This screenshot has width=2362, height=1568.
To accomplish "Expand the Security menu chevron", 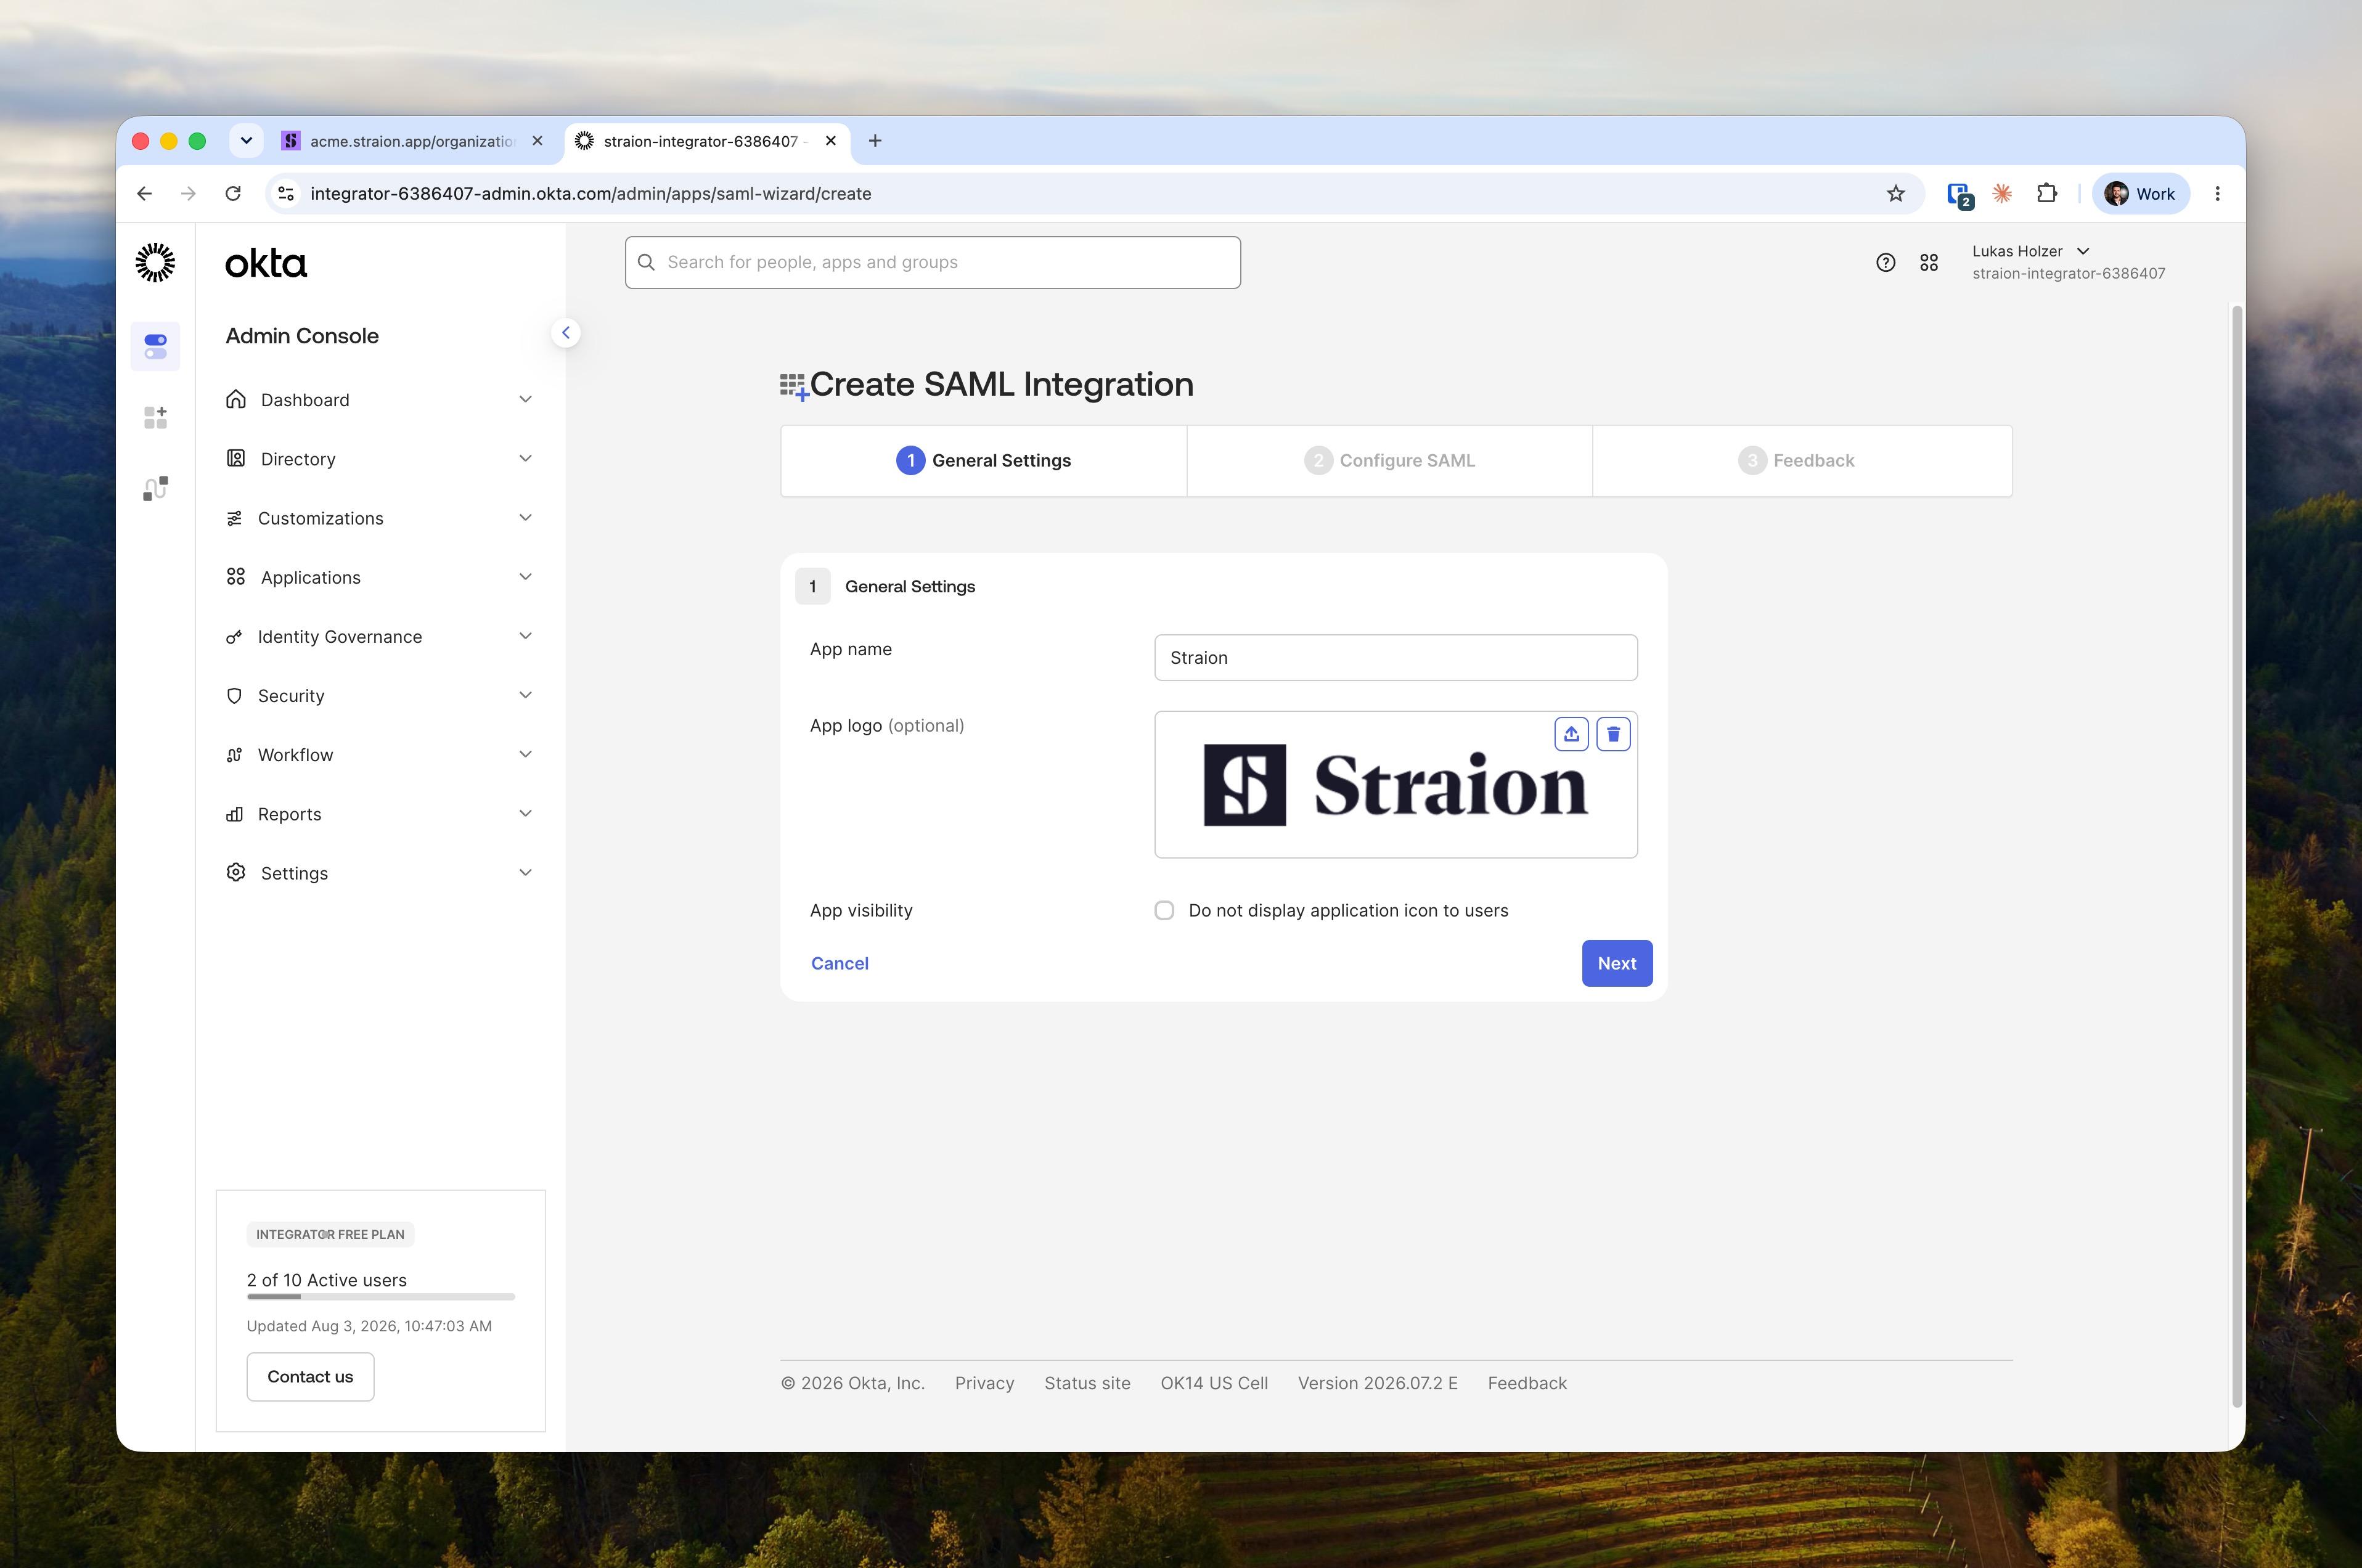I will tap(525, 694).
